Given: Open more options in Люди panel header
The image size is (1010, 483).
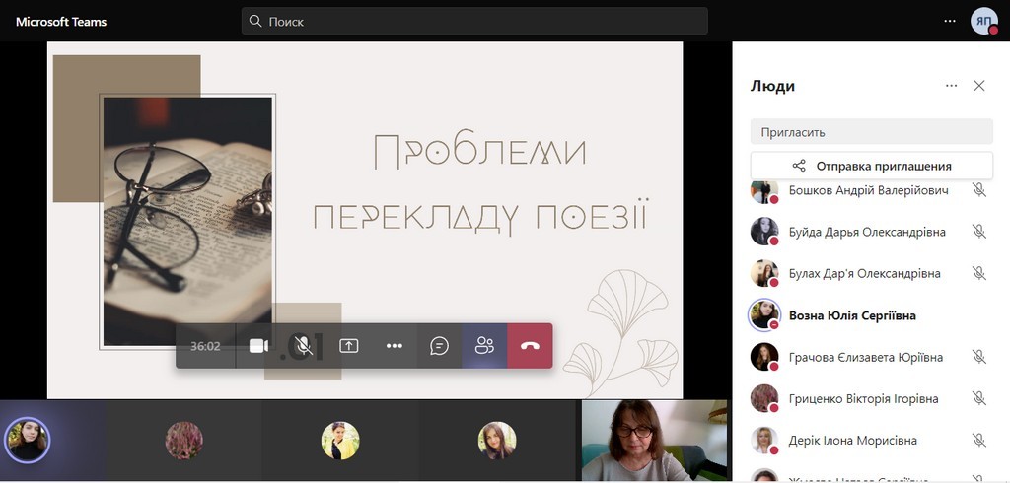Looking at the screenshot, I should (951, 86).
